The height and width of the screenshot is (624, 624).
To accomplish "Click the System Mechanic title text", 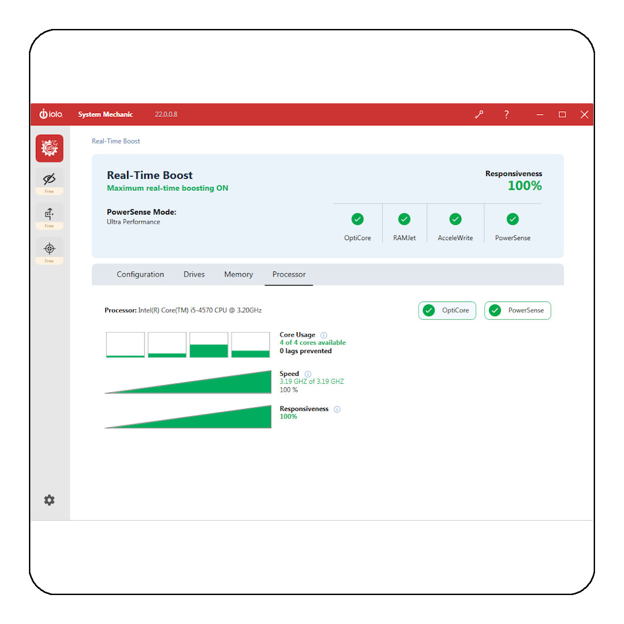I will pos(105,114).
